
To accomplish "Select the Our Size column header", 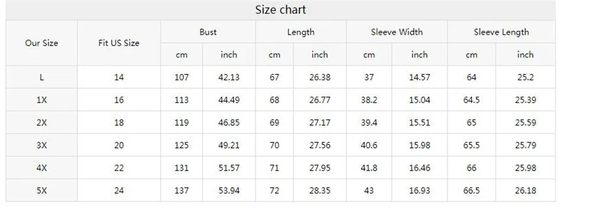I will point(41,43).
